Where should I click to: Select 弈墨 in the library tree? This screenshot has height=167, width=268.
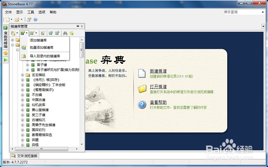pos(35,140)
